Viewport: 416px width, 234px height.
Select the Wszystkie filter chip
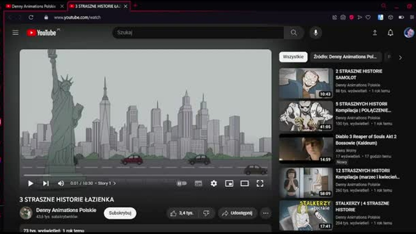point(293,57)
